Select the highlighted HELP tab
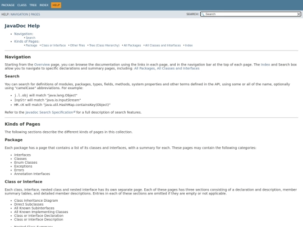 56,5
